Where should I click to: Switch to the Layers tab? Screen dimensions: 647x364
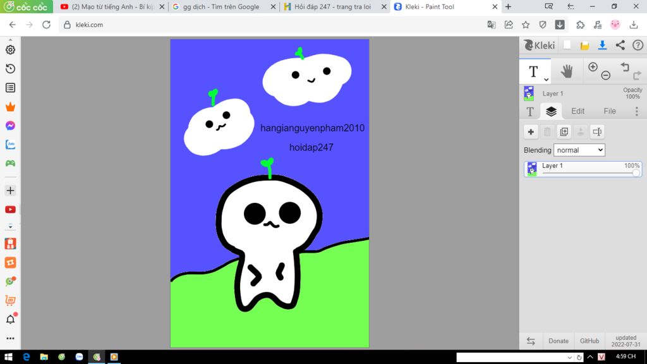(x=551, y=111)
